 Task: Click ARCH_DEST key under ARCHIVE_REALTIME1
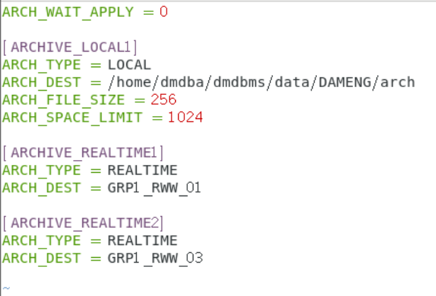click(41, 188)
